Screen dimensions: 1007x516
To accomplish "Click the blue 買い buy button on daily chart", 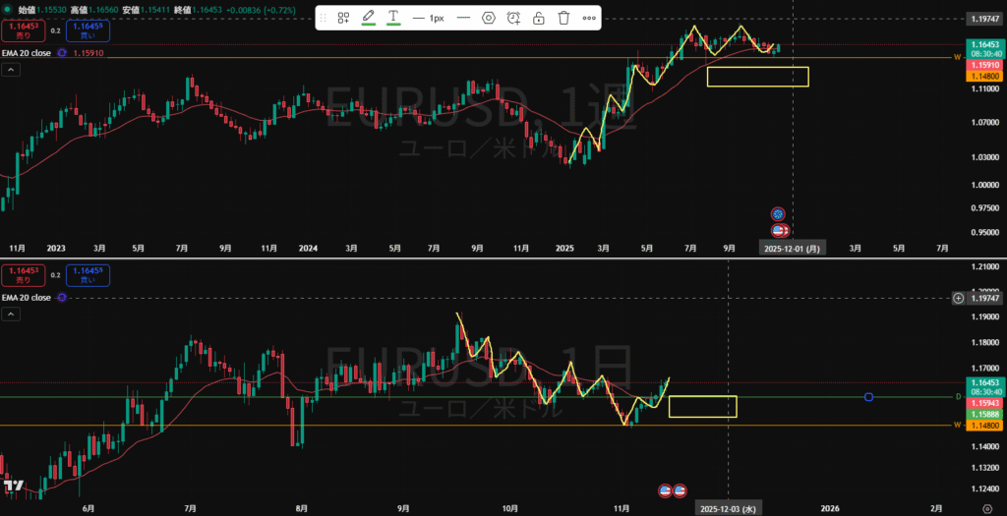I will tap(89, 274).
